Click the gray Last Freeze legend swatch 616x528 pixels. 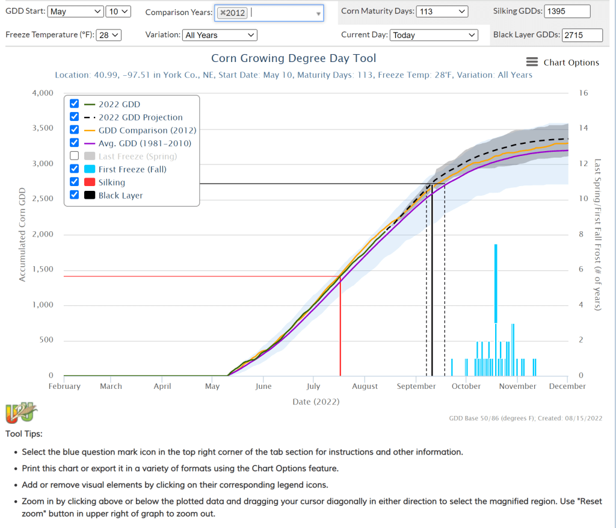90,156
